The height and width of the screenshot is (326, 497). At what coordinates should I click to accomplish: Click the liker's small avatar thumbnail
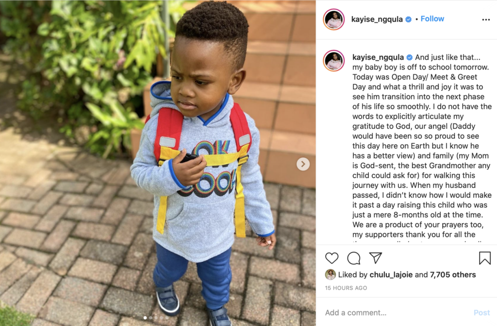click(x=330, y=275)
